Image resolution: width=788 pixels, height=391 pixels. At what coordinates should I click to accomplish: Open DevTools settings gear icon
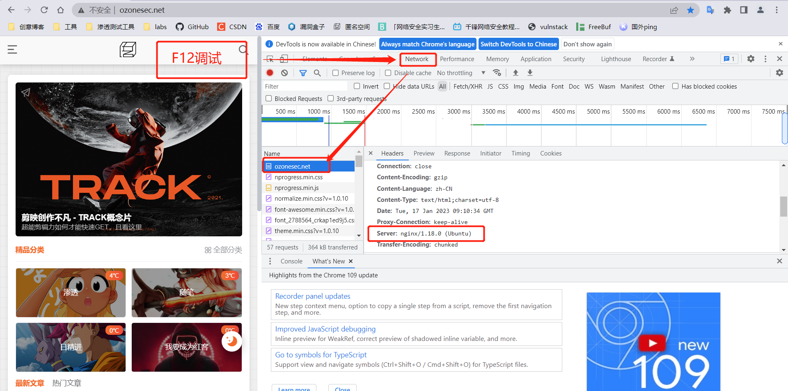pos(751,59)
